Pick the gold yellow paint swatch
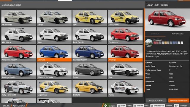The width and height of the screenshot is (190, 107). [x=166, y=43]
